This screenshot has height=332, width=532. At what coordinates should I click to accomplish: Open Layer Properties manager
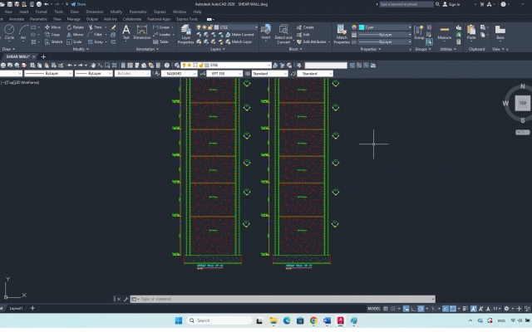click(x=185, y=33)
